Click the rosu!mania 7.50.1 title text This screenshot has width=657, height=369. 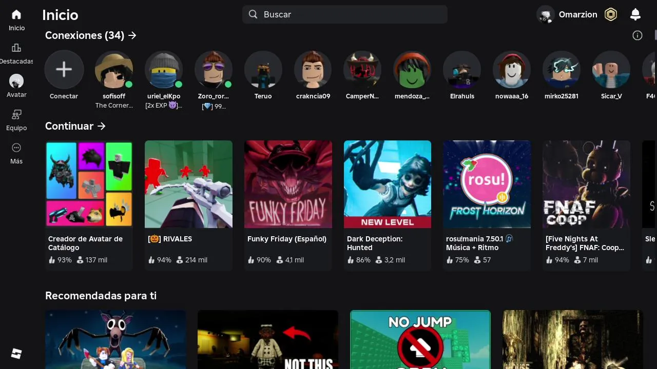coord(479,243)
